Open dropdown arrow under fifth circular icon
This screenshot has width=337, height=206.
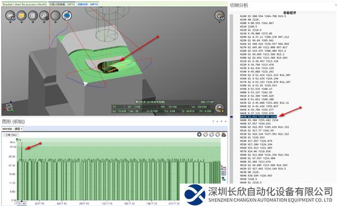click(x=56, y=22)
